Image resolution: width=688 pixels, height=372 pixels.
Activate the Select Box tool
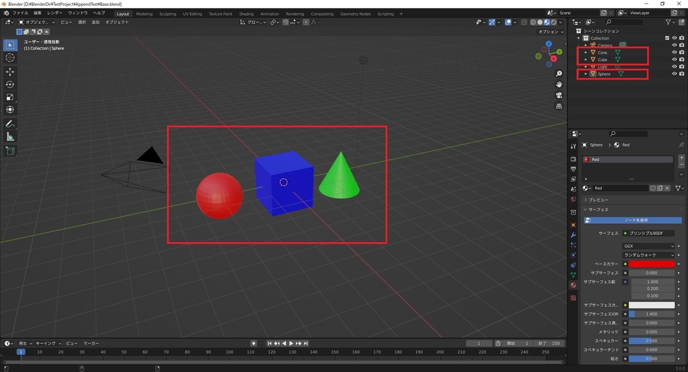coord(10,45)
